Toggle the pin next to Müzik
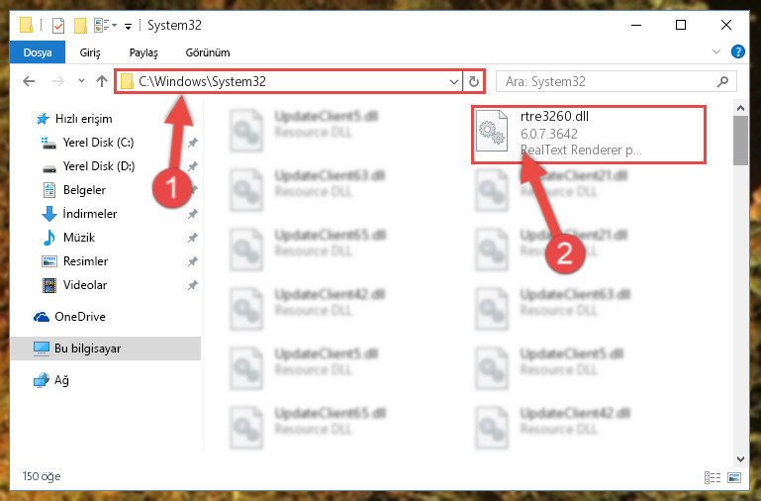The width and height of the screenshot is (761, 501). pyautogui.click(x=193, y=238)
